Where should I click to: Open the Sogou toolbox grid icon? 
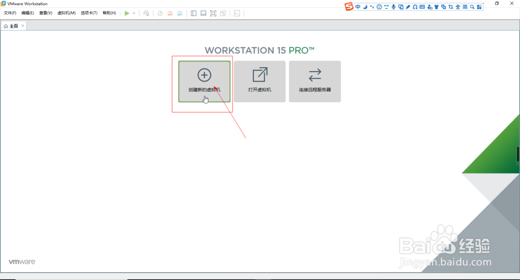[x=479, y=7]
